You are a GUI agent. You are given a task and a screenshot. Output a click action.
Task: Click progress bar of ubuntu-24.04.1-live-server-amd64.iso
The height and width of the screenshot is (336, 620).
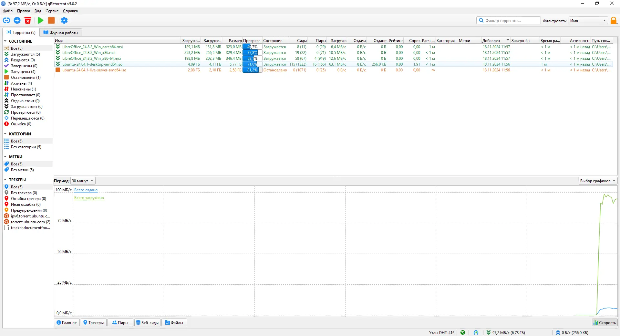click(x=253, y=70)
